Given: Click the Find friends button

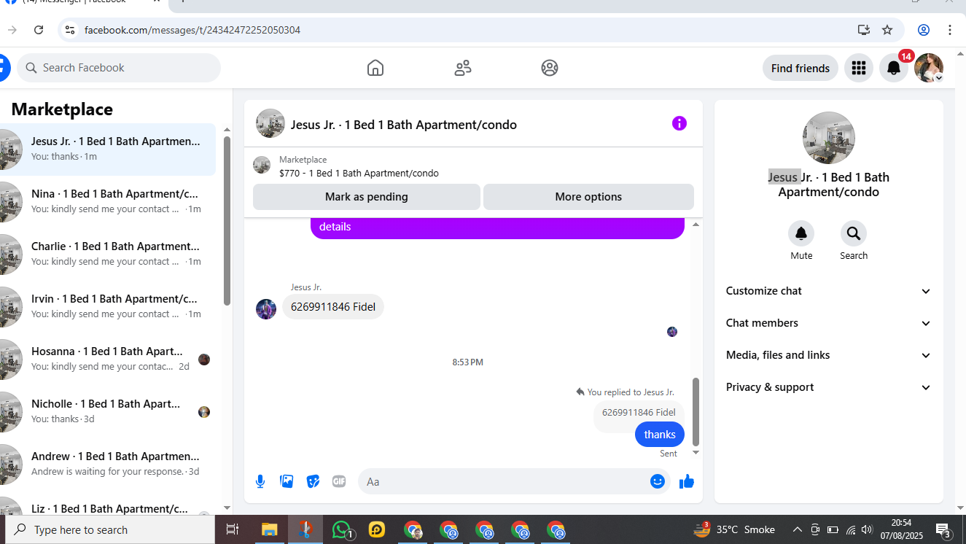Looking at the screenshot, I should coord(801,68).
